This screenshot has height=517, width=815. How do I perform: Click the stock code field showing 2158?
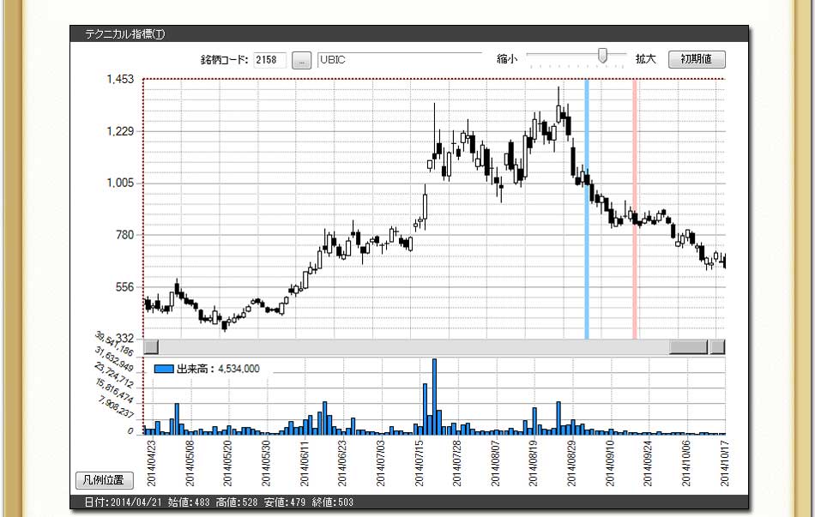[270, 59]
